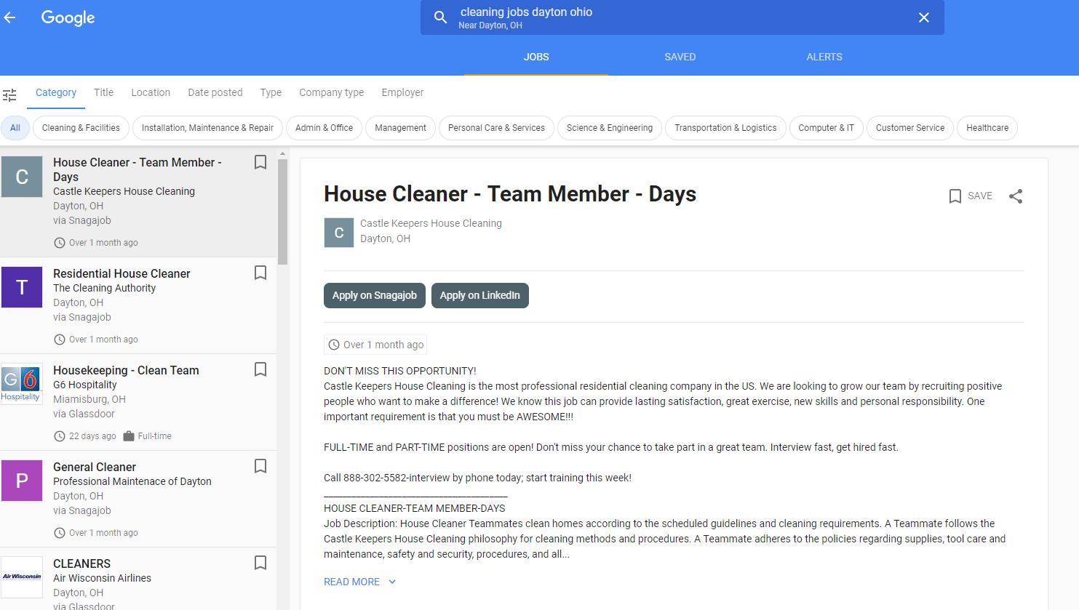Filter by Admin & Office category

324,128
